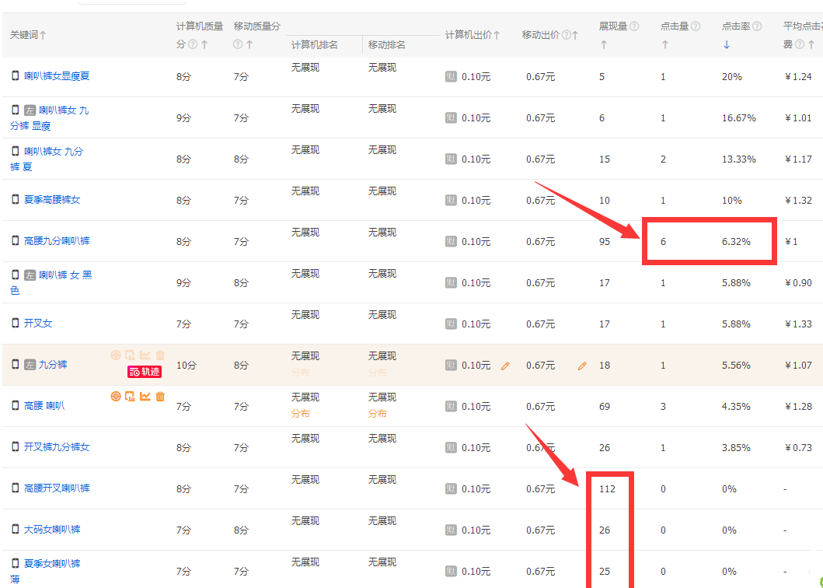Click 分布 link under 计算机排名 for 高腰 喇叭
Screen dimensions: 823x588
[300, 414]
